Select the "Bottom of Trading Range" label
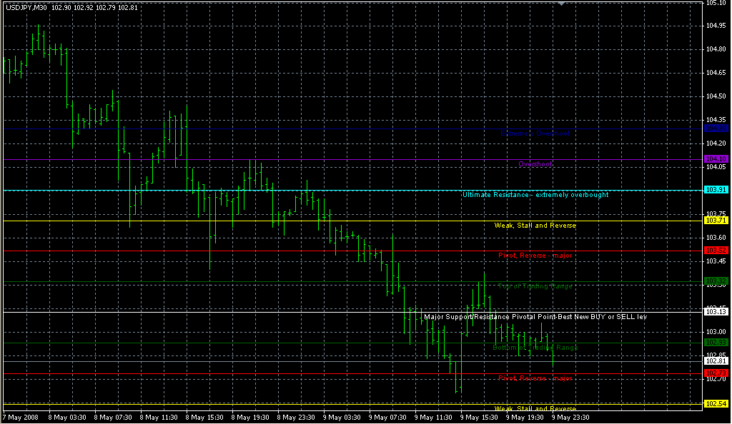The height and width of the screenshot is (424, 732). [x=535, y=347]
